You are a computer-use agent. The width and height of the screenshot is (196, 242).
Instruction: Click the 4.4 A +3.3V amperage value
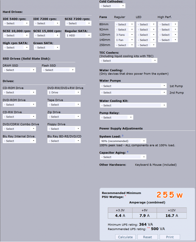(x=120, y=216)
